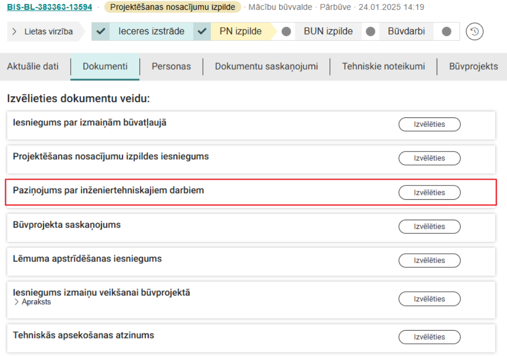Open the Būvprojekts tab
The height and width of the screenshot is (356, 507).
tap(472, 67)
